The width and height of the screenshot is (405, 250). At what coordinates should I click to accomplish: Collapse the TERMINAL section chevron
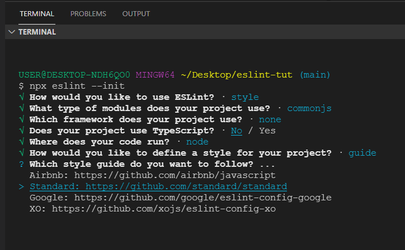(12, 32)
